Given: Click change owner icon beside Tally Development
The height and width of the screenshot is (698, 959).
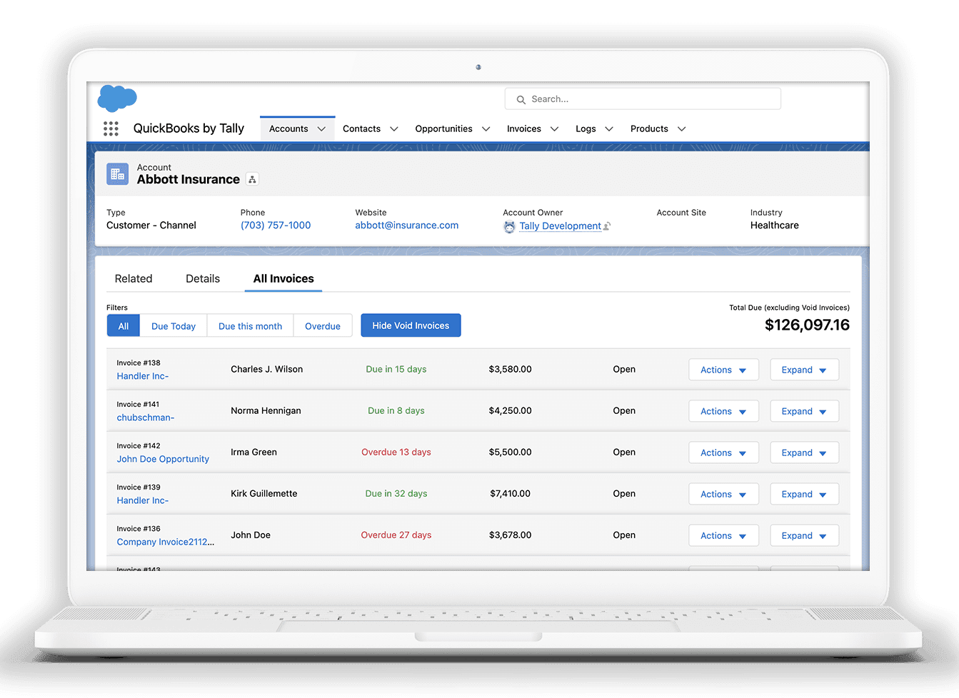Looking at the screenshot, I should tap(607, 226).
